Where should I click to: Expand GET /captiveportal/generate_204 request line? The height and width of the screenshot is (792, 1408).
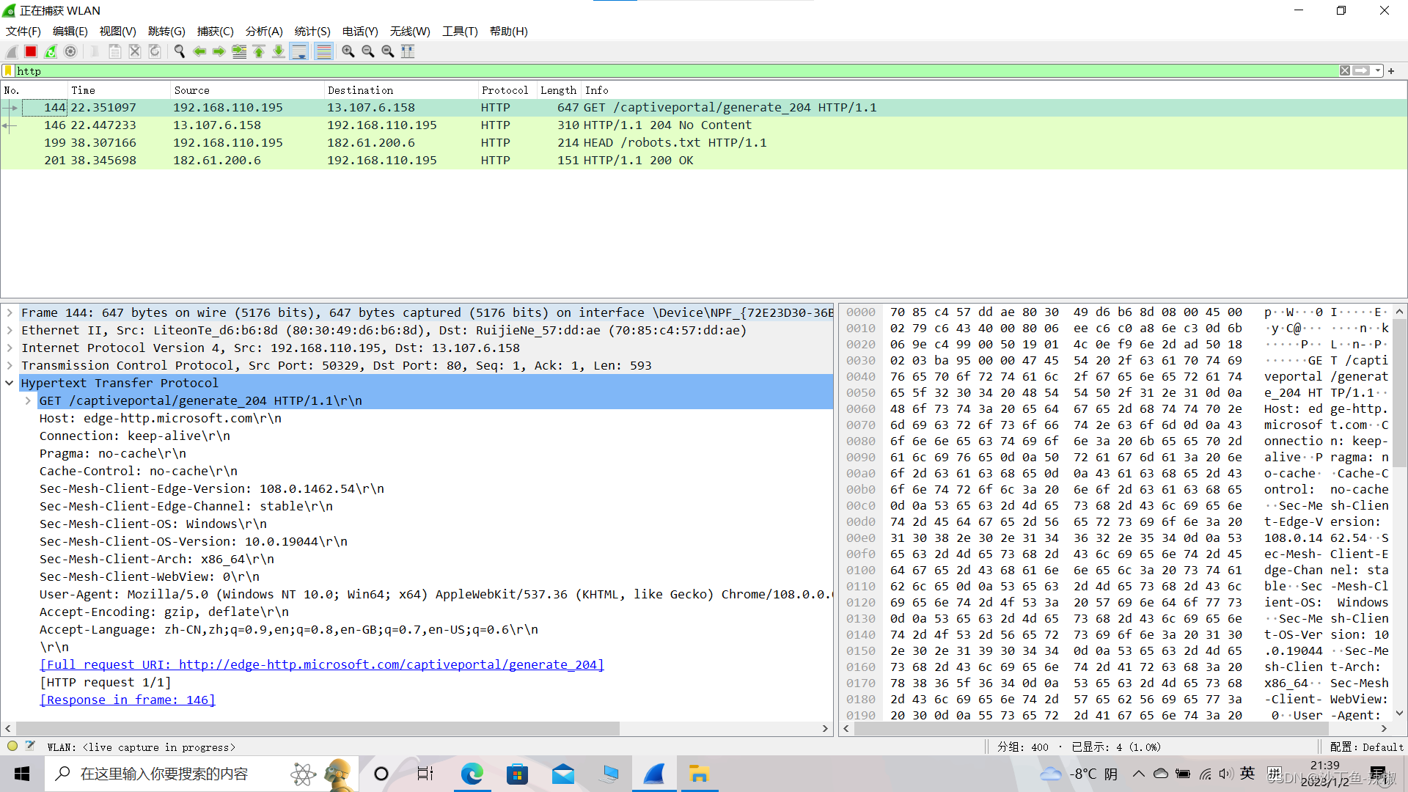coord(28,401)
